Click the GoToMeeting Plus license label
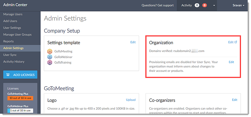The height and width of the screenshot is (117, 251). click(18, 94)
